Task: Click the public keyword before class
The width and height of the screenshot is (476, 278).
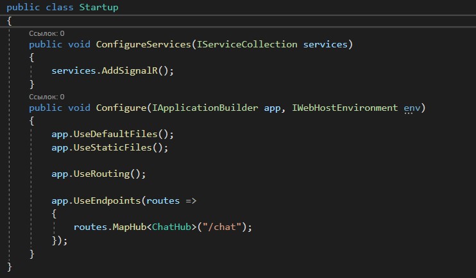Action: [23, 7]
